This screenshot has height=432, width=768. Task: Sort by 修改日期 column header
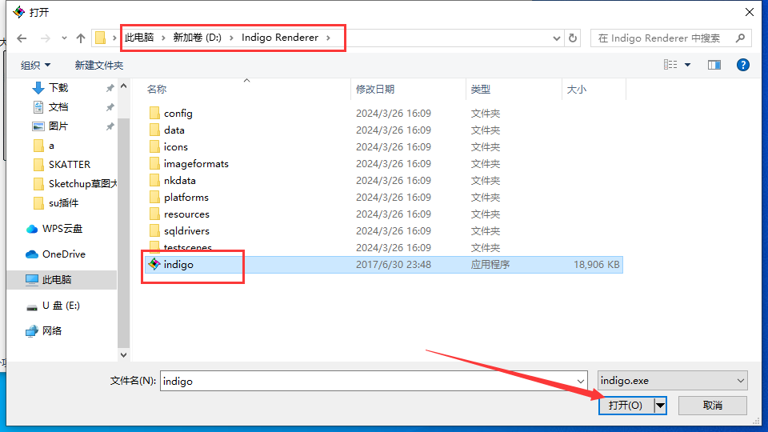point(375,89)
